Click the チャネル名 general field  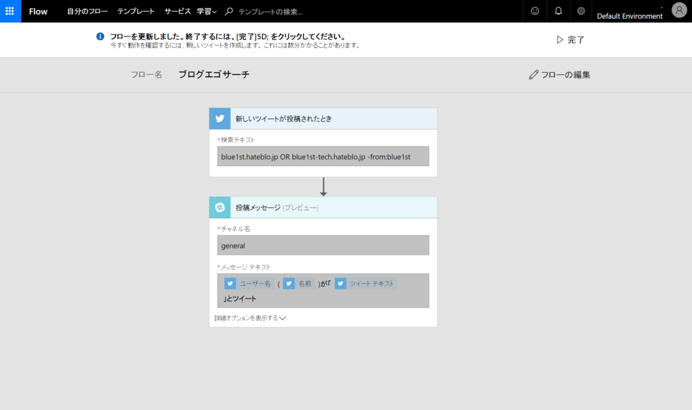click(323, 245)
